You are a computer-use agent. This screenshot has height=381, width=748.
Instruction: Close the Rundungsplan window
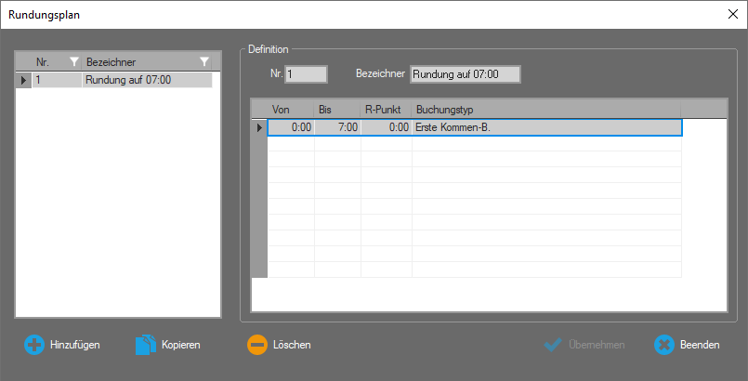[731, 14]
